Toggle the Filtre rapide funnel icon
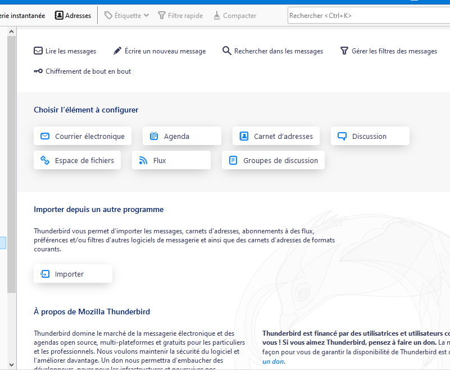The image size is (450, 370). 162,16
